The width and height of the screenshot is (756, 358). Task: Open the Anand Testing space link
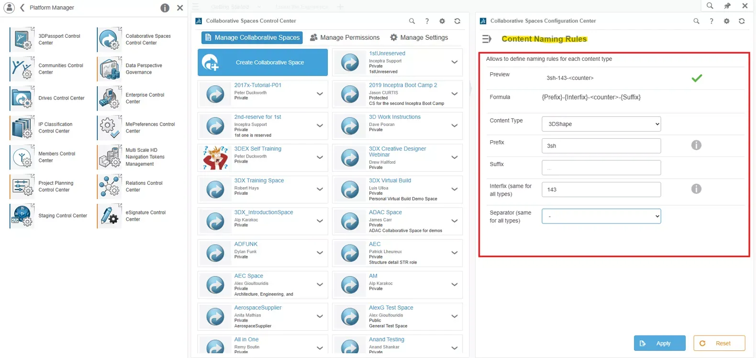point(387,339)
